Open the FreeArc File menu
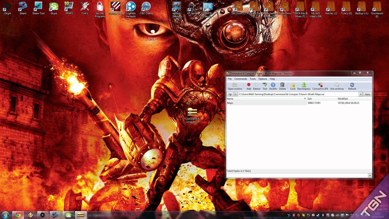The width and height of the screenshot is (389, 219). click(230, 79)
